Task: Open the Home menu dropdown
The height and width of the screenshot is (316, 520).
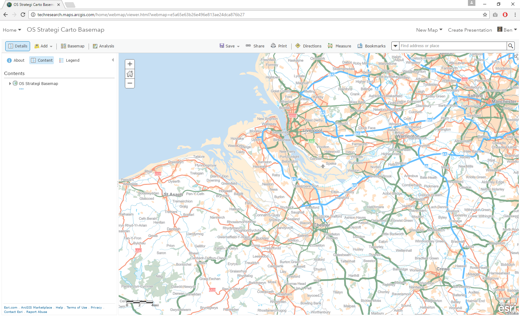Action: coord(12,30)
